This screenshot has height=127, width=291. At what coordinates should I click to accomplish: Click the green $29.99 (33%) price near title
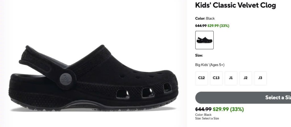click(218, 26)
